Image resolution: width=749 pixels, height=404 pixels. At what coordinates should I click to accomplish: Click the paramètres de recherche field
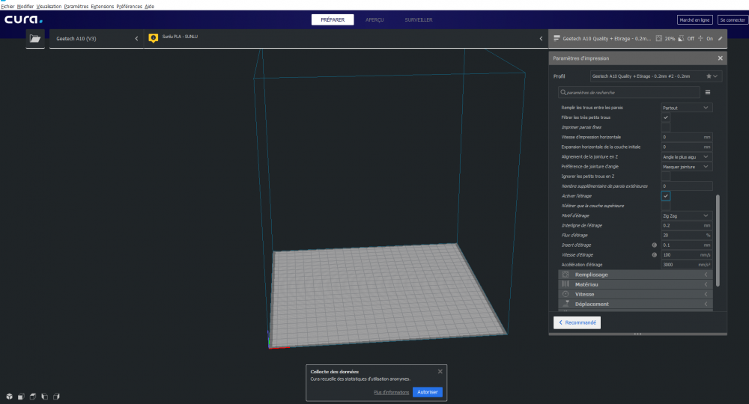628,93
